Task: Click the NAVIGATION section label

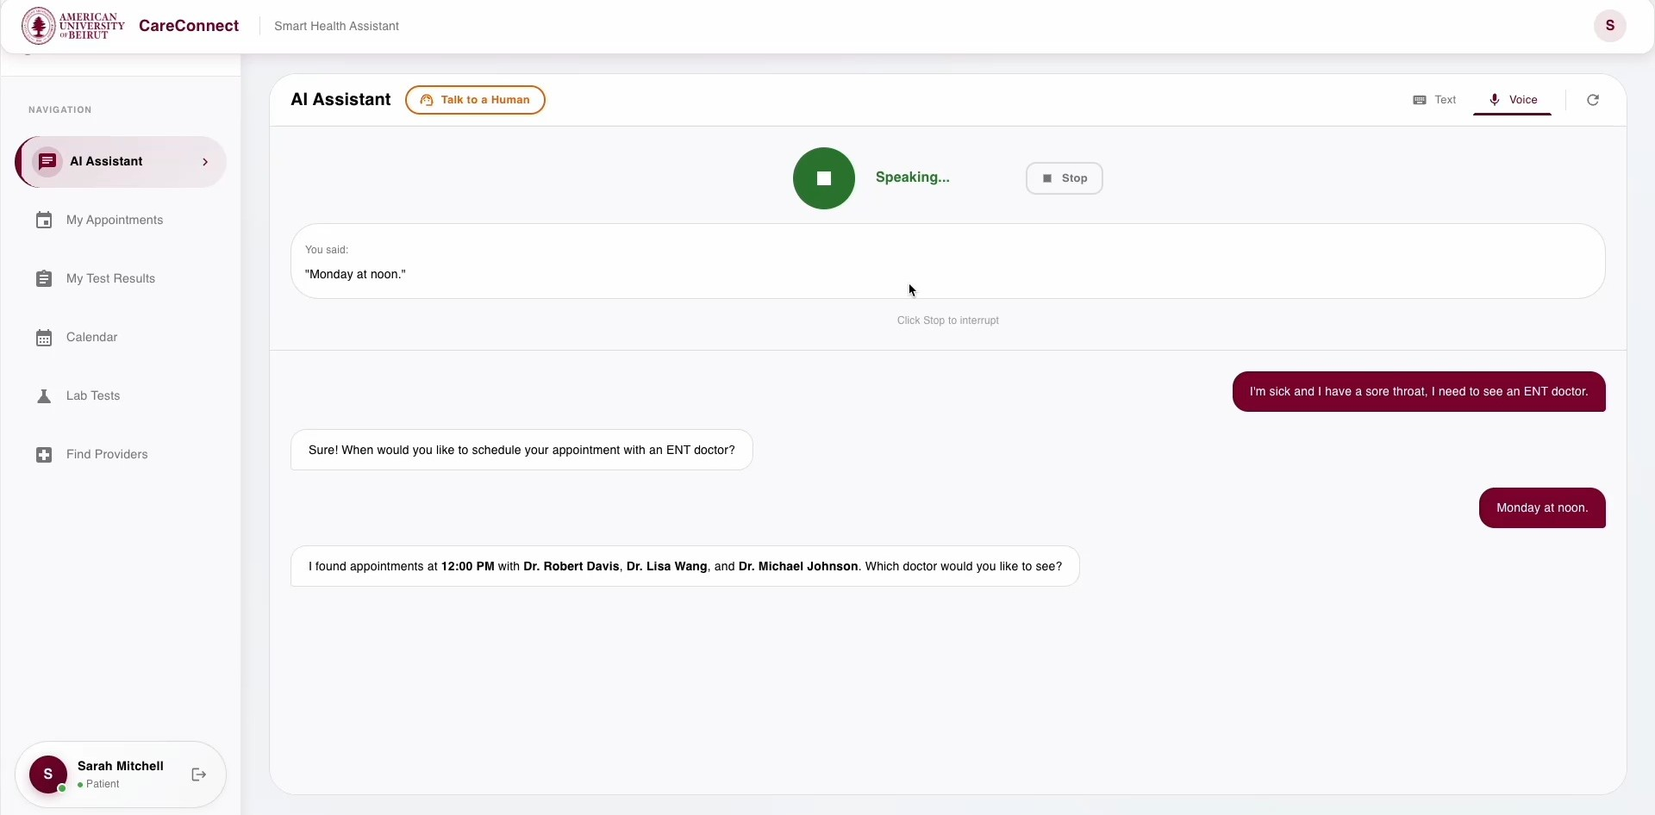Action: (x=59, y=110)
